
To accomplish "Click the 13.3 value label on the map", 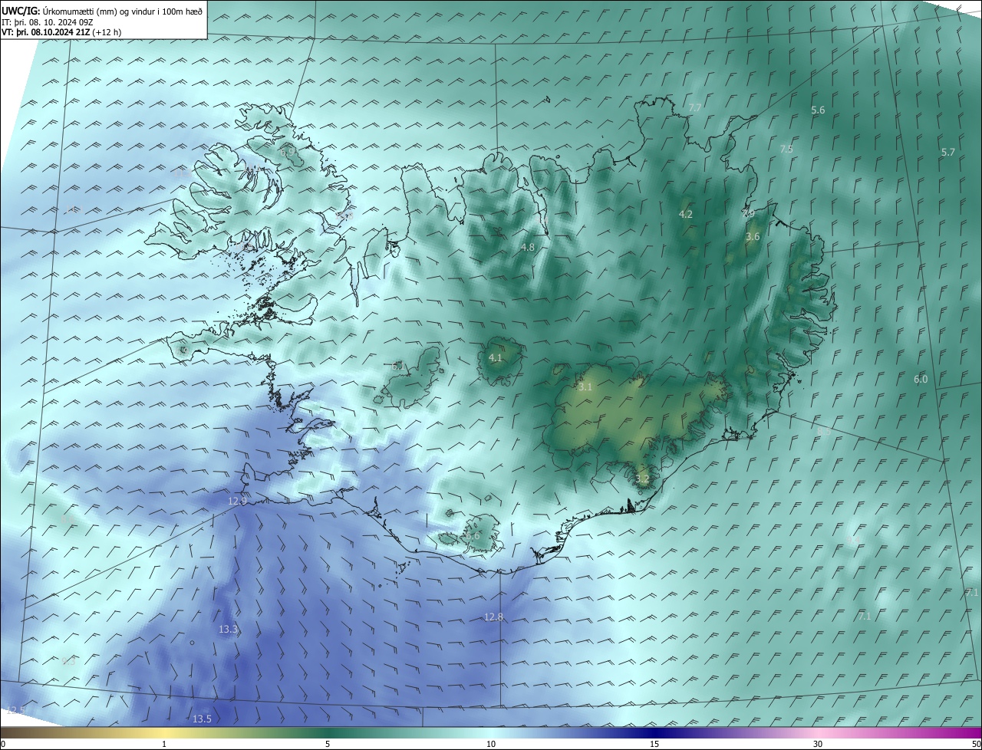I will tap(228, 630).
